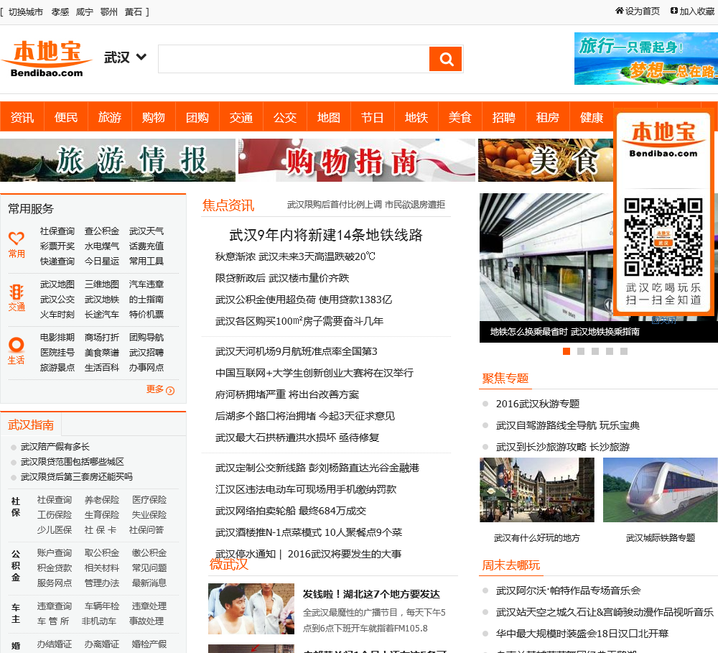Click the QR code image

[663, 237]
